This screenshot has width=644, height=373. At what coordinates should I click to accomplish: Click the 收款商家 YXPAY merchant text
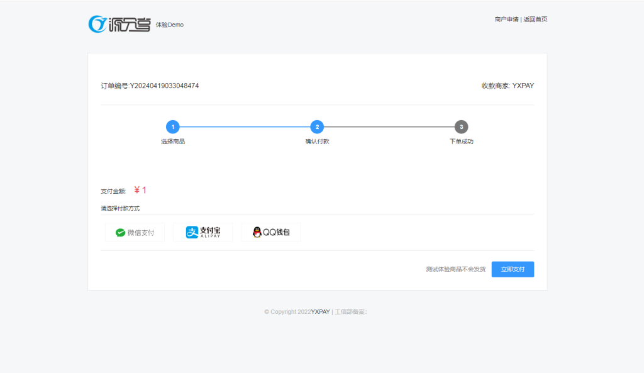point(508,86)
